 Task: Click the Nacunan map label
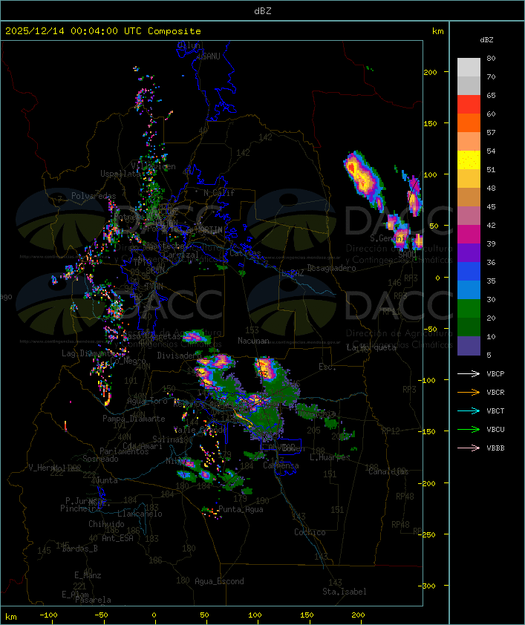tap(253, 341)
